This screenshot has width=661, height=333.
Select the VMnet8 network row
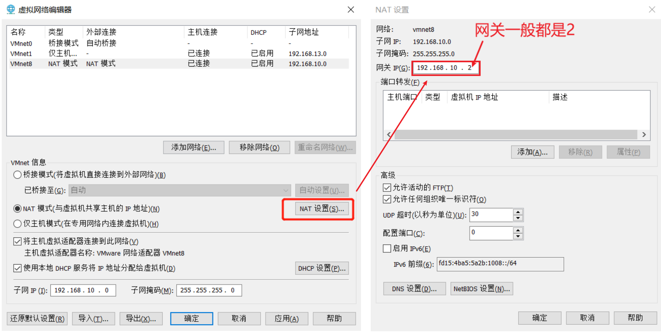pyautogui.click(x=178, y=64)
